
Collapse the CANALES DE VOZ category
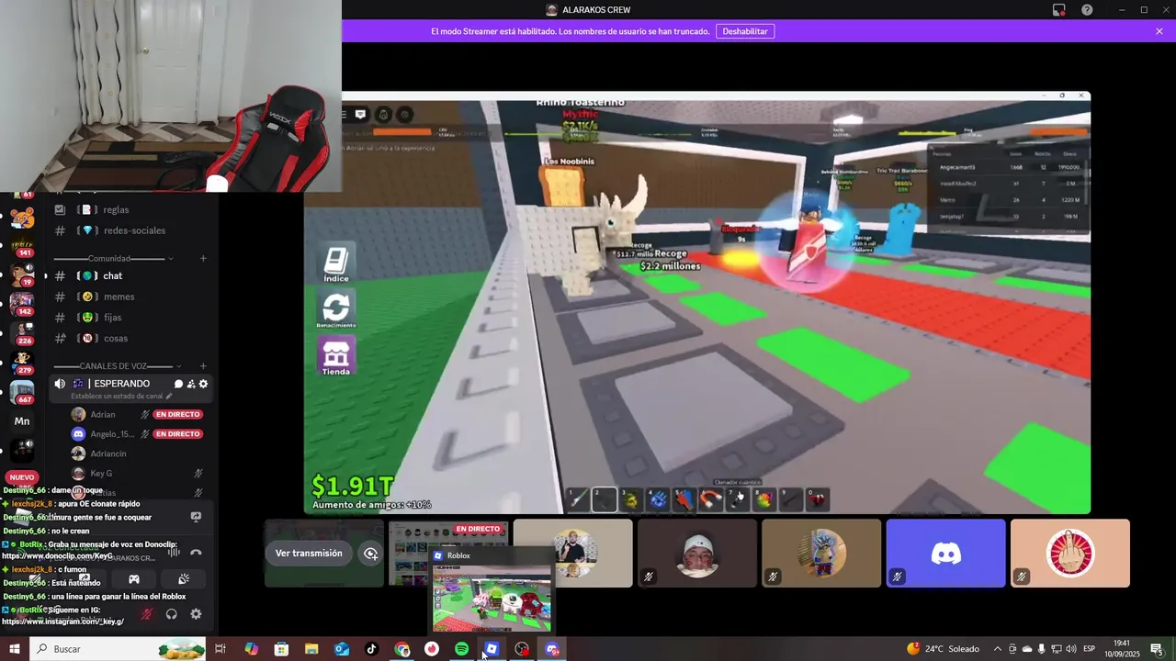(113, 366)
